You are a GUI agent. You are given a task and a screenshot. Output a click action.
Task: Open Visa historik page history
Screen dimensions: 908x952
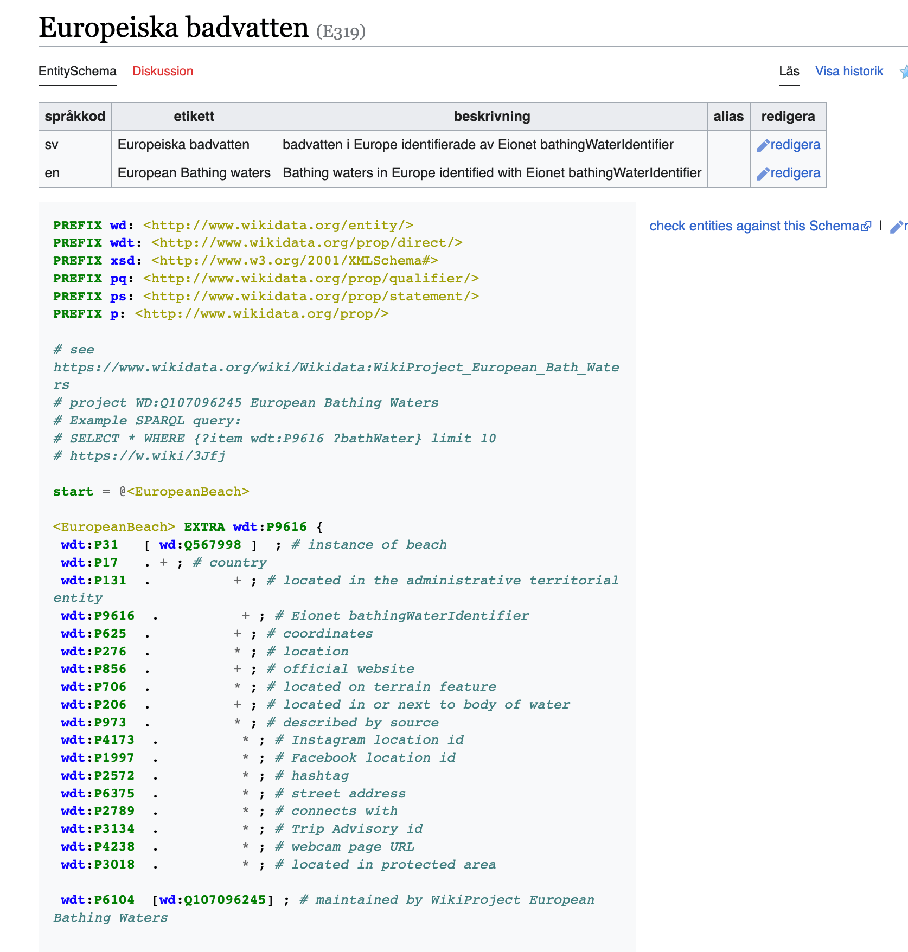click(x=849, y=72)
